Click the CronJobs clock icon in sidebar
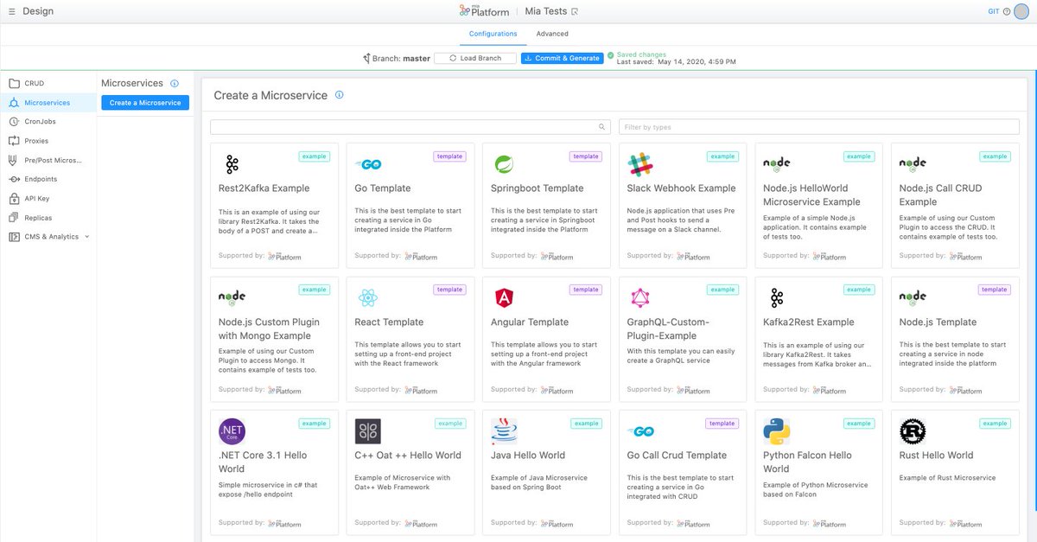The height and width of the screenshot is (542, 1037). tap(14, 122)
